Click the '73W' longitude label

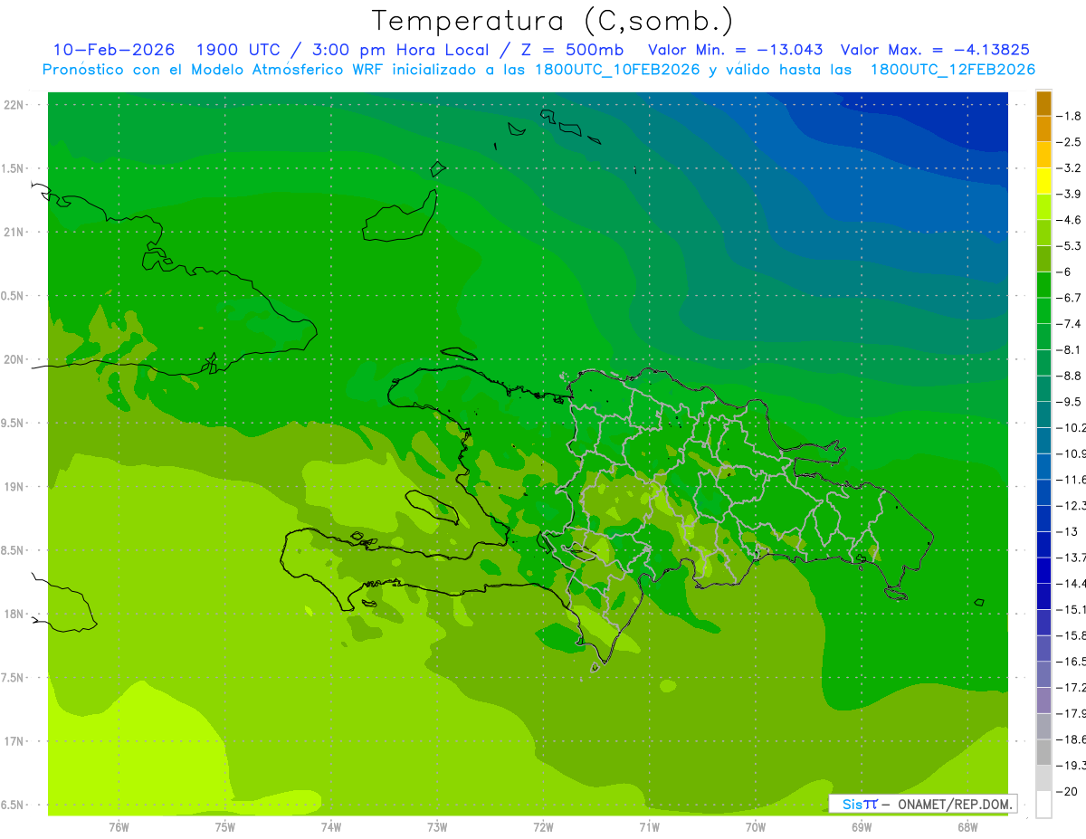point(437,826)
